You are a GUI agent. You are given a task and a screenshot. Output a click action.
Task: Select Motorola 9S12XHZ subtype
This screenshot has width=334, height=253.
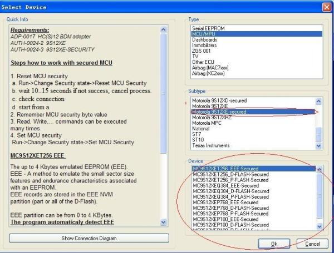click(253, 118)
